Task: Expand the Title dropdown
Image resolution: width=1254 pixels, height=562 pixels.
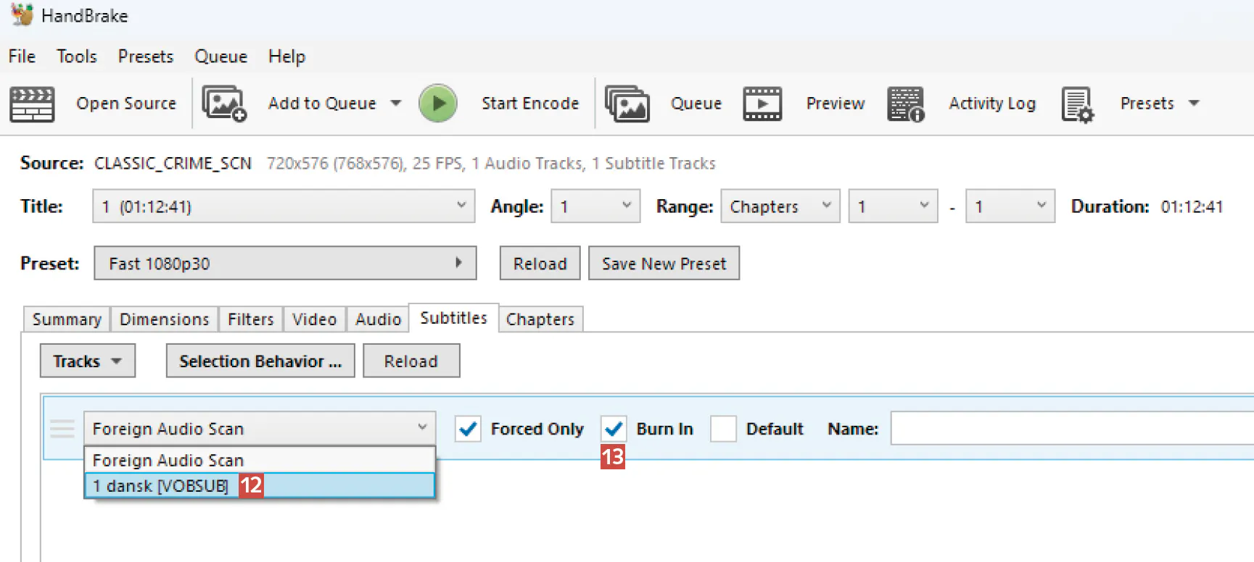Action: tap(284, 206)
